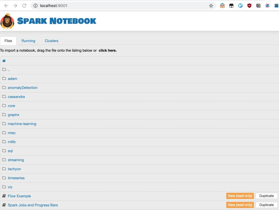Image resolution: width=279 pixels, height=210 pixels.
Task: Click the folder icon beside sql
Action: point(4,151)
